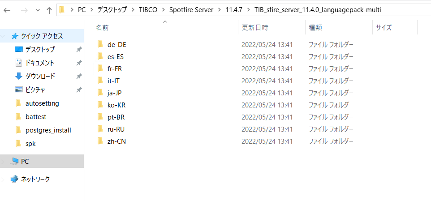Click the zh-CN folder name
The image size is (431, 201).
tap(117, 141)
